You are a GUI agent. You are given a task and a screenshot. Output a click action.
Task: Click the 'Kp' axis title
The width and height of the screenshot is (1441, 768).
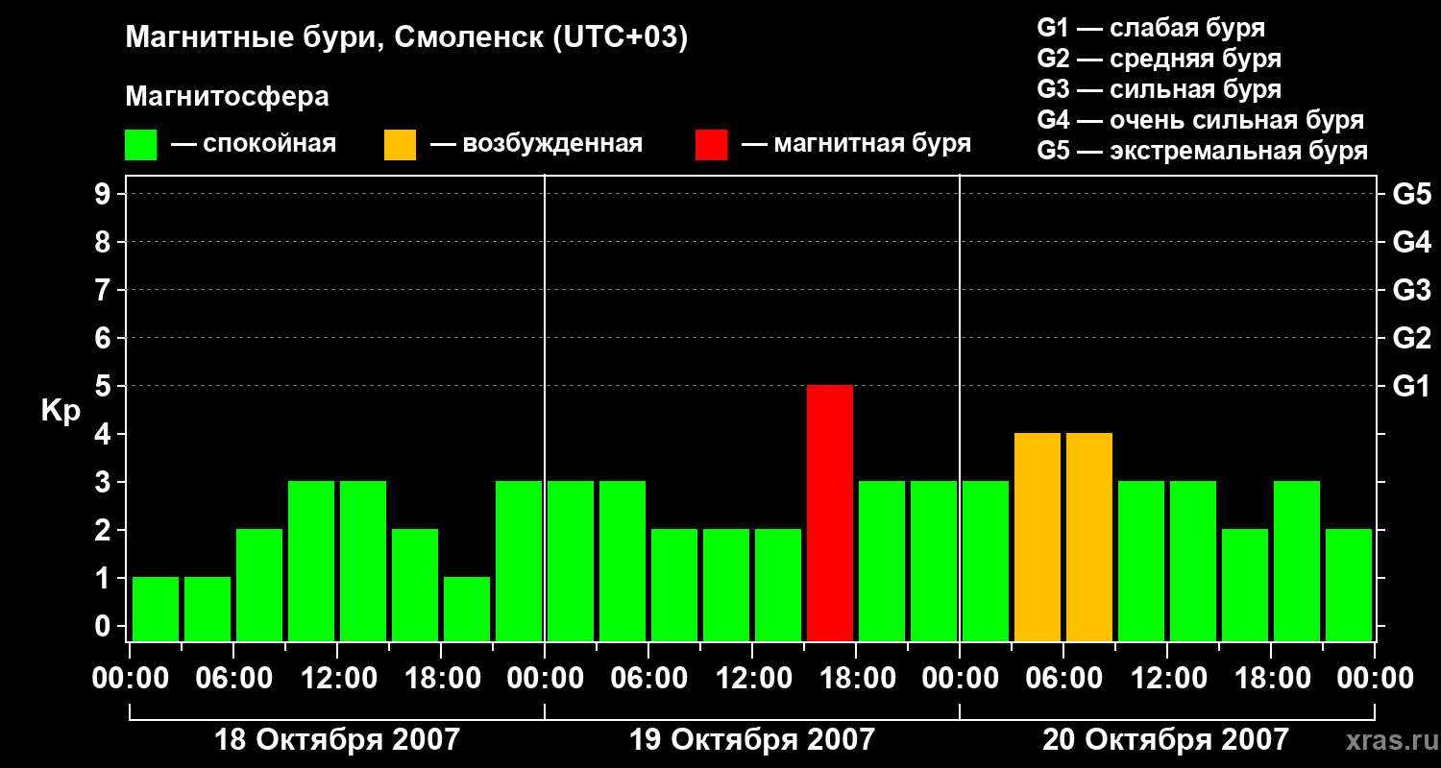click(x=61, y=411)
